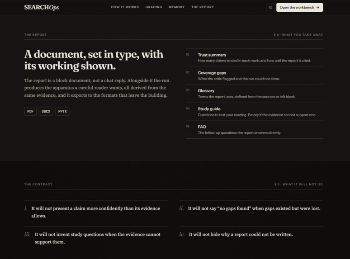Click the SEARCHOps logo
Image resolution: width=350 pixels, height=259 pixels.
[x=42, y=7]
